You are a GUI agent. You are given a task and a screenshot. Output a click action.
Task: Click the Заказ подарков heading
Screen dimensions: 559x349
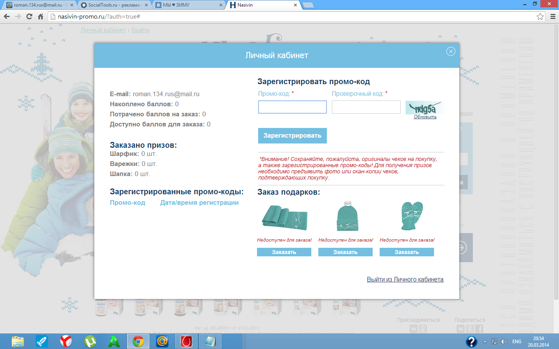point(289,192)
